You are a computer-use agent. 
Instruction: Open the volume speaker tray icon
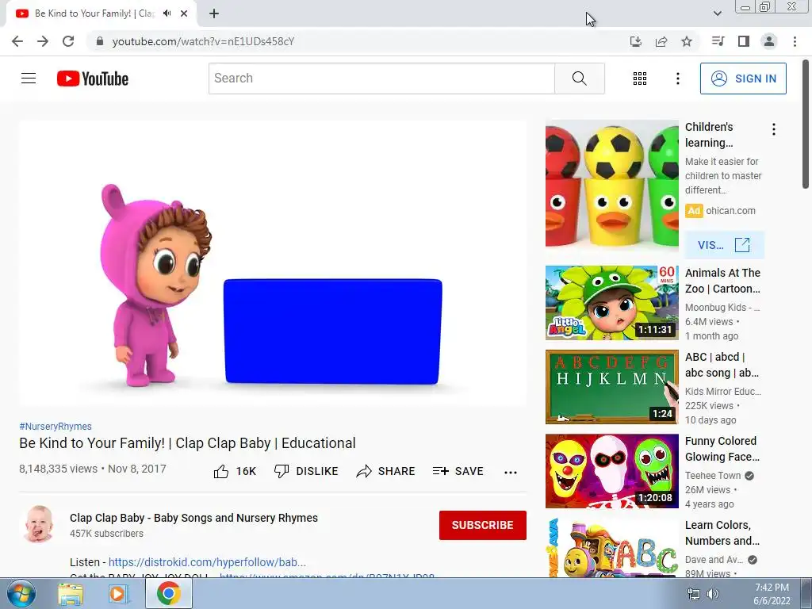coord(713,594)
